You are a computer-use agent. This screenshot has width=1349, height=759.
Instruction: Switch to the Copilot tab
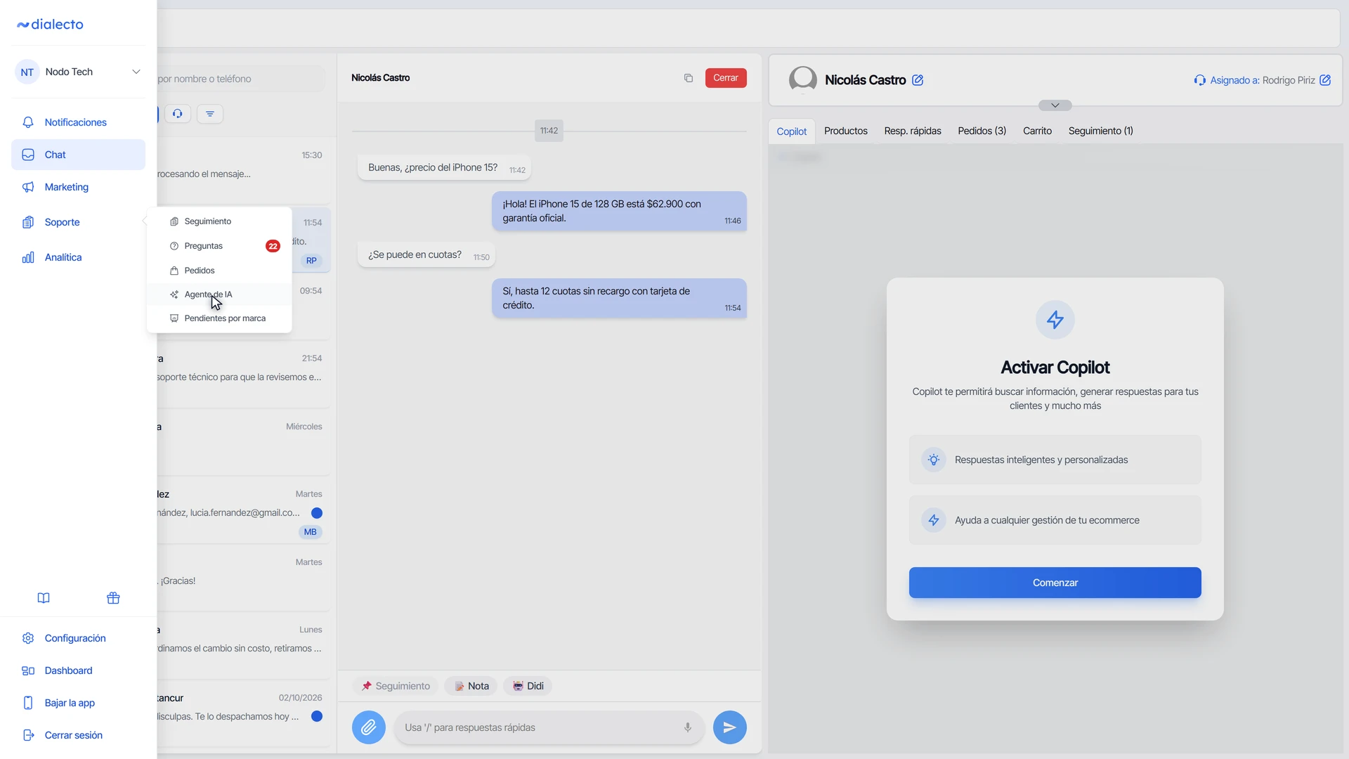(x=792, y=131)
